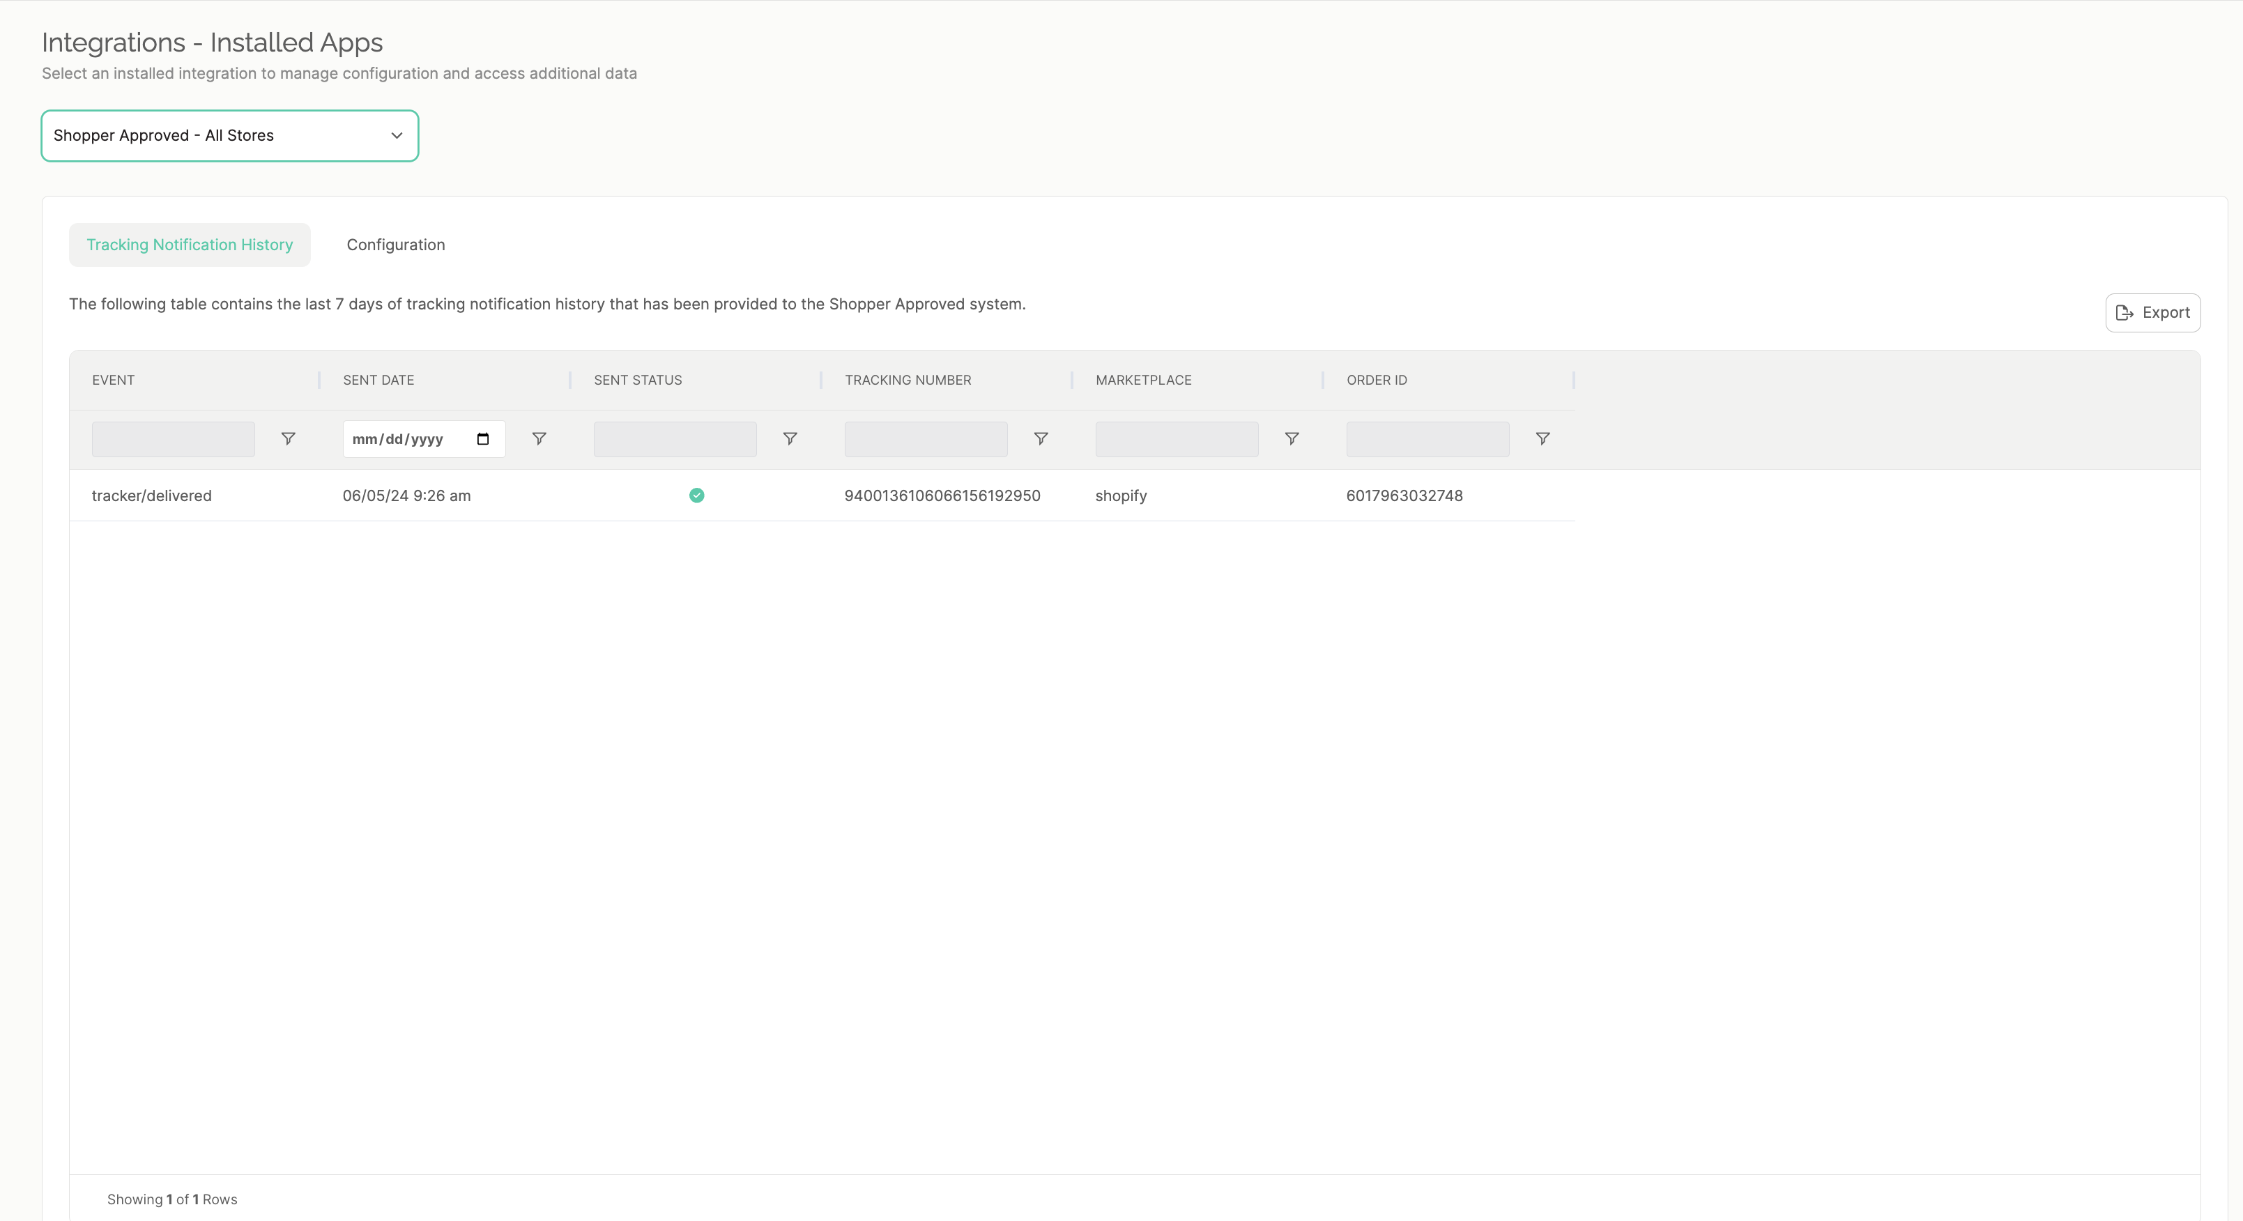
Task: Click the Showing 1 of 1 Rows text
Action: tap(171, 1199)
